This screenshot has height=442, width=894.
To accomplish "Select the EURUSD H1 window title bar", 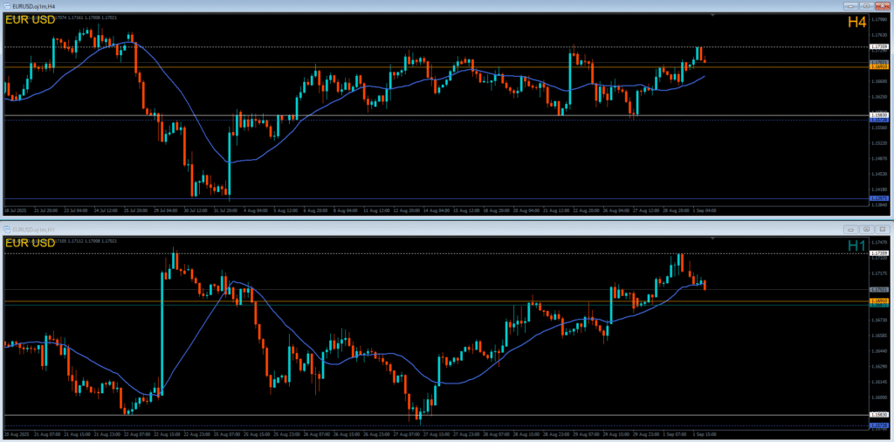I will [349, 229].
